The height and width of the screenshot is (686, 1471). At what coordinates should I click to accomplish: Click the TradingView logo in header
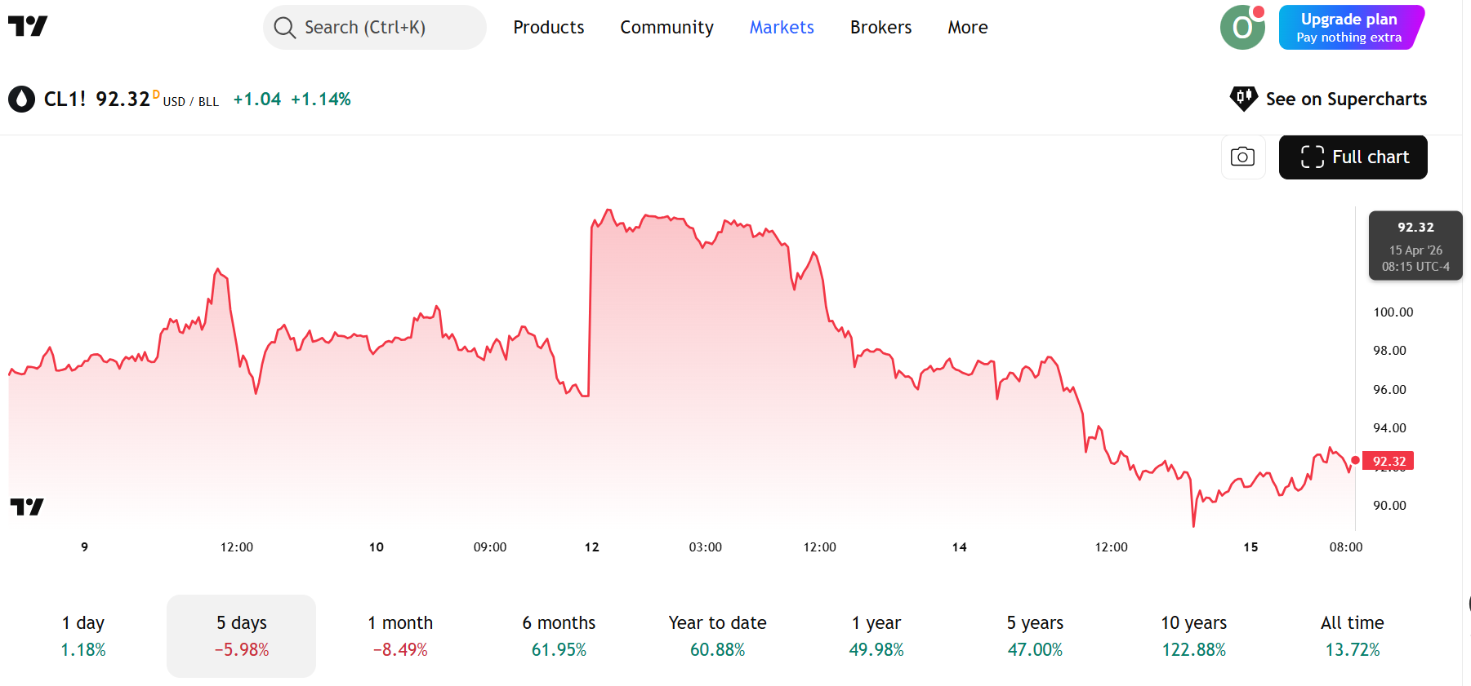pyautogui.click(x=28, y=27)
